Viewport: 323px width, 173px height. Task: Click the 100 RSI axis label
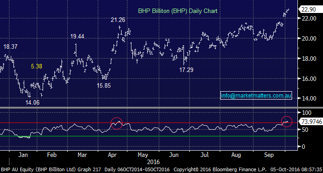coord(306,113)
